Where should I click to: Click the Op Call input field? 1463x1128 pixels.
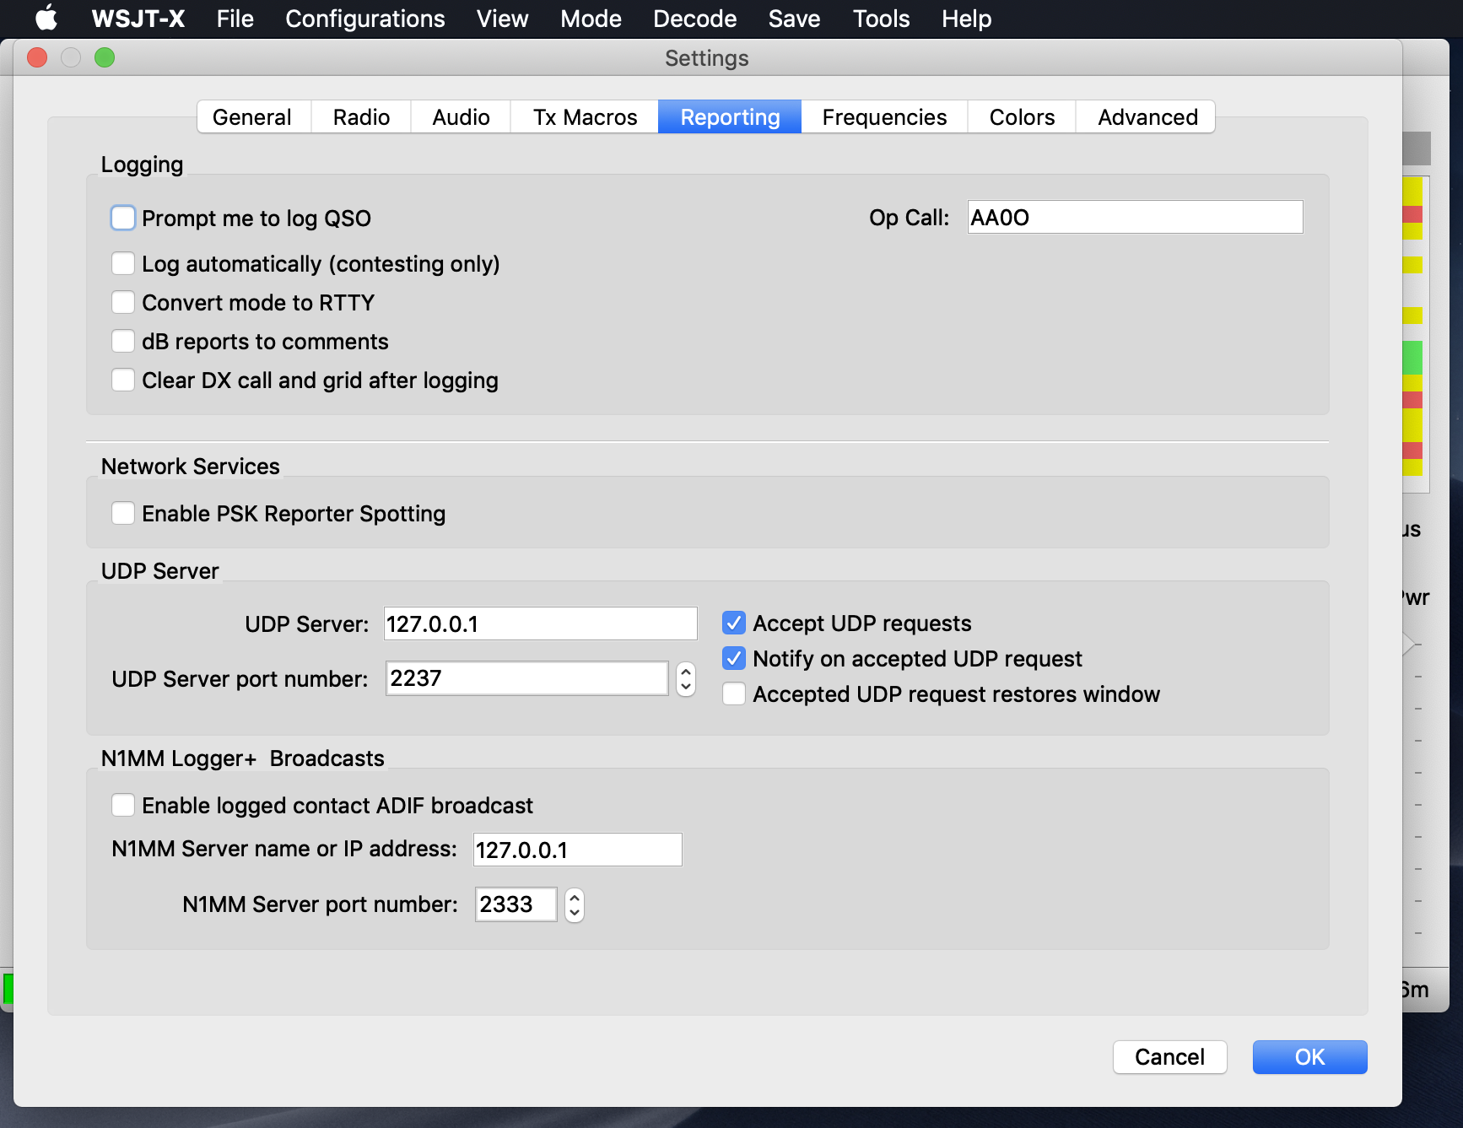pyautogui.click(x=1135, y=218)
